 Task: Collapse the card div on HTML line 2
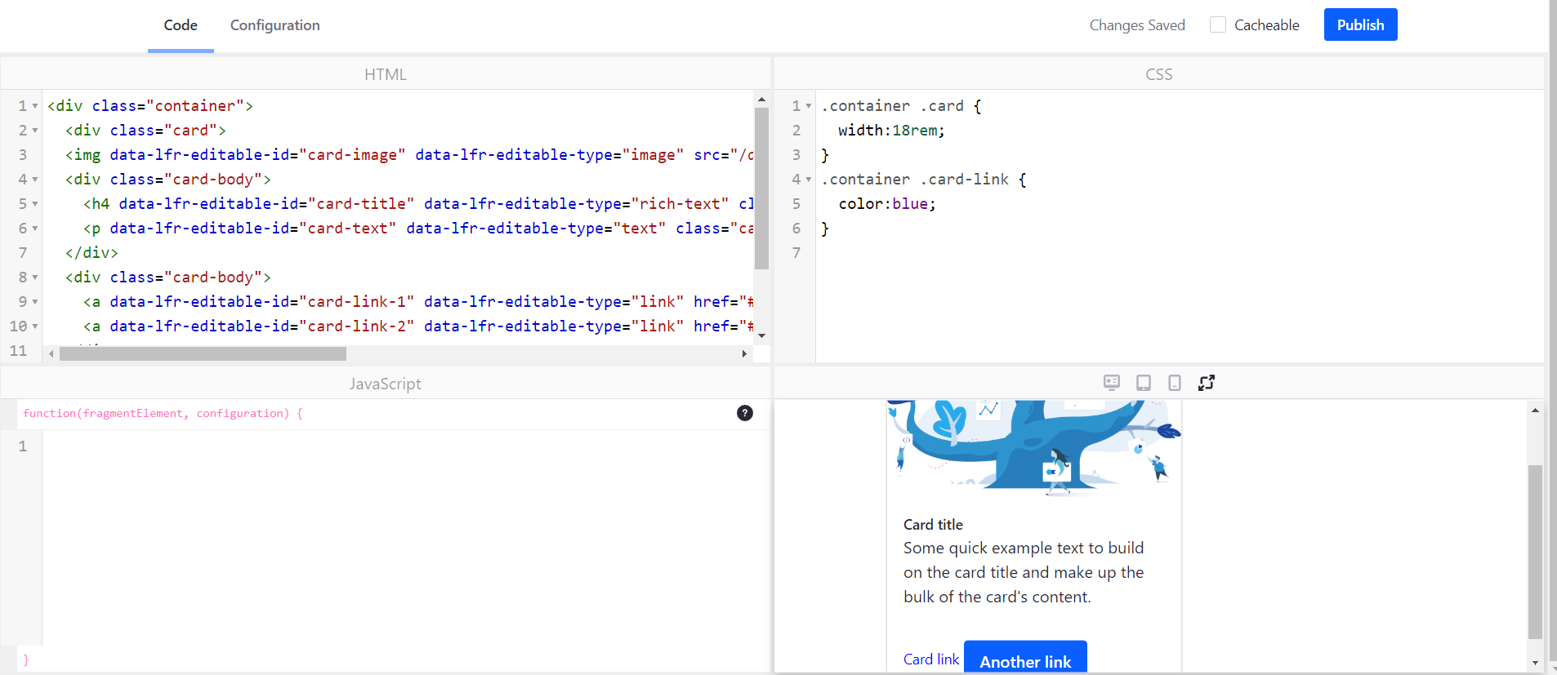(35, 131)
